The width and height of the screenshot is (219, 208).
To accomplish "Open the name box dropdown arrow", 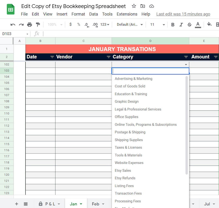I will coord(27,34).
